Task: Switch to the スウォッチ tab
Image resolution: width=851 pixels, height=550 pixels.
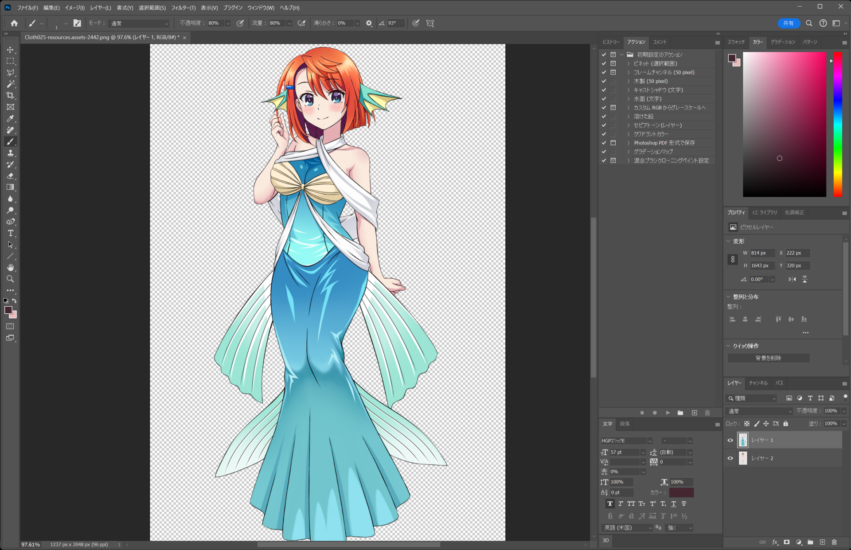Action: [736, 42]
